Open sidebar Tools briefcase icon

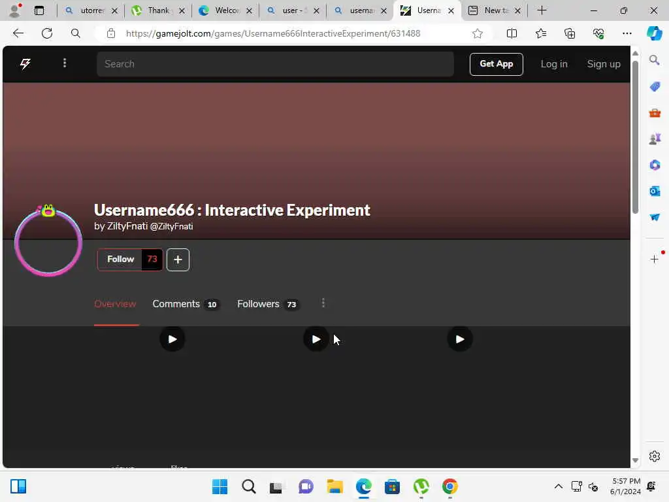[x=655, y=113]
